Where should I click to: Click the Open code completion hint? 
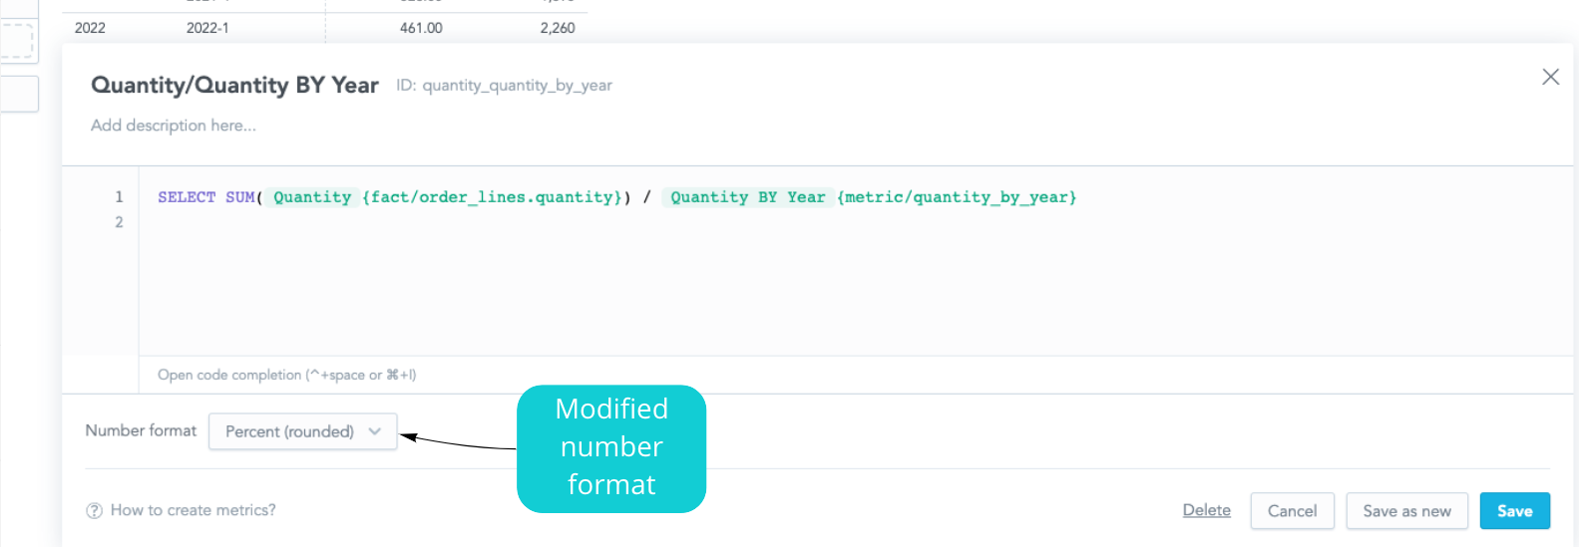click(287, 375)
